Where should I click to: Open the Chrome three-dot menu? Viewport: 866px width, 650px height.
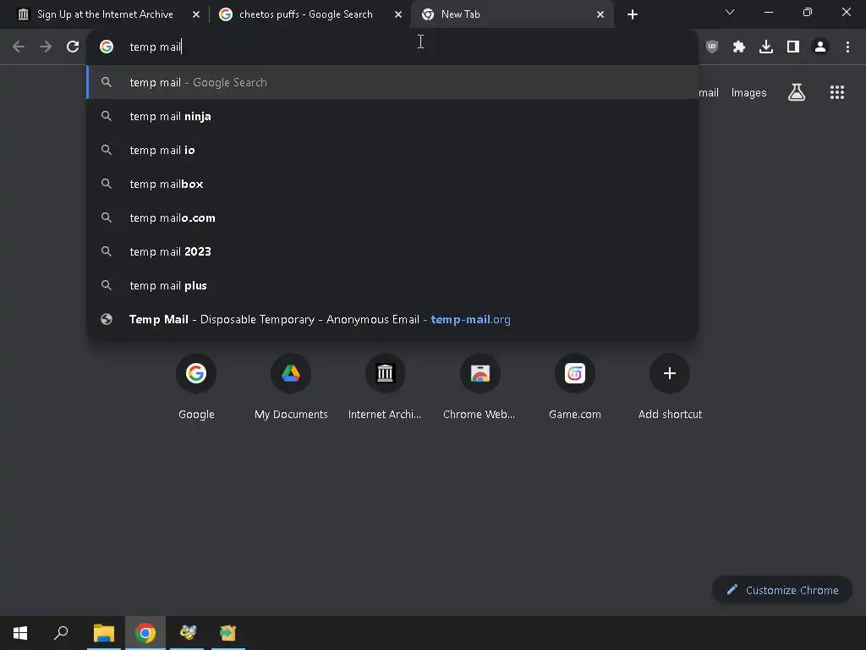pos(847,47)
